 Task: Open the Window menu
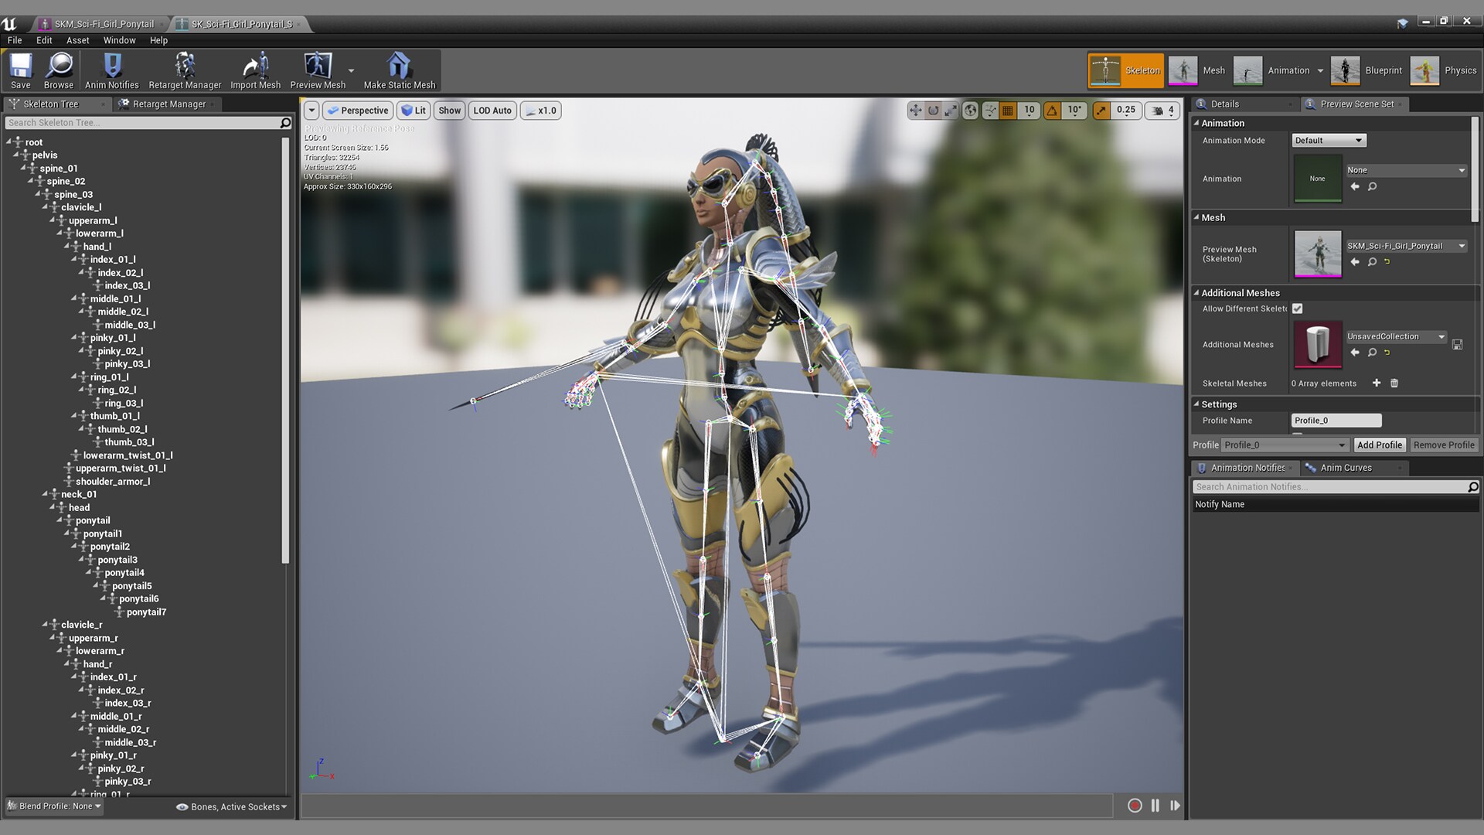tap(119, 40)
